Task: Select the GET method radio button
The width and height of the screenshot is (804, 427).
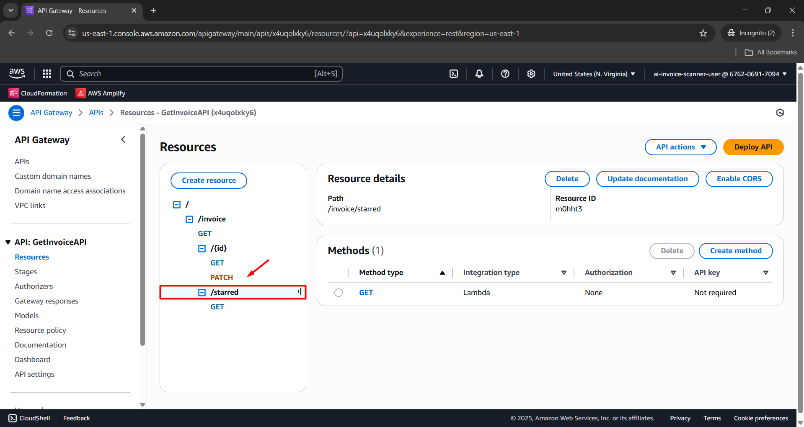Action: (339, 292)
